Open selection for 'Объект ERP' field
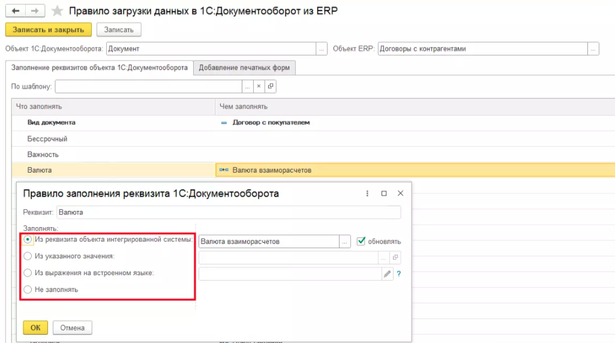Screen dimensions: 615x343 click(x=593, y=49)
